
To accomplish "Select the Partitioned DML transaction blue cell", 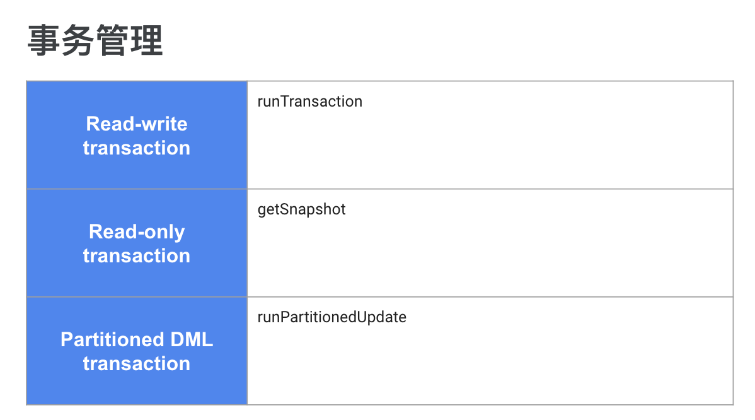I will tap(137, 351).
